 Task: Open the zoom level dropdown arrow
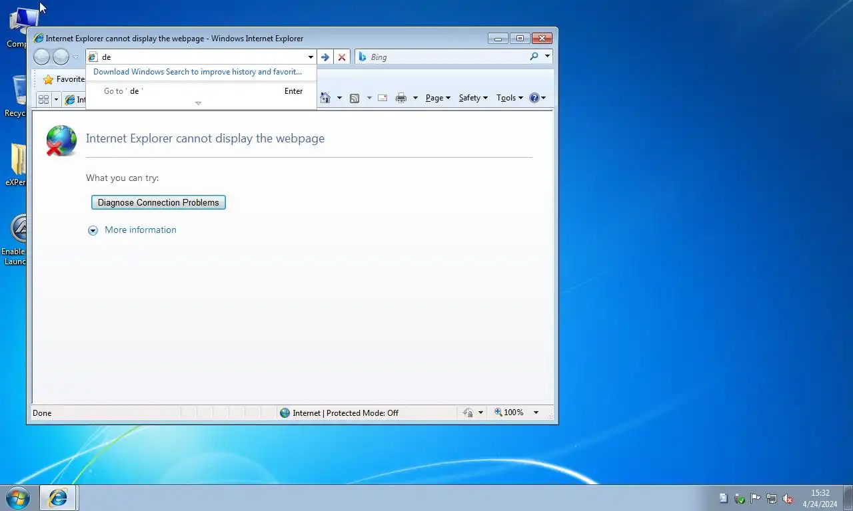coord(536,413)
